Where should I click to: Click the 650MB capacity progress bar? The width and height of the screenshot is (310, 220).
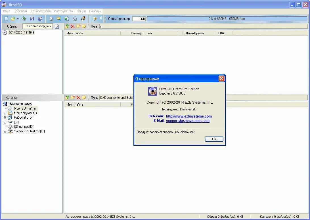pos(227,19)
